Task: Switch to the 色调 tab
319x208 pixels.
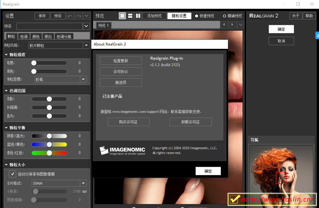Action: tap(24, 37)
